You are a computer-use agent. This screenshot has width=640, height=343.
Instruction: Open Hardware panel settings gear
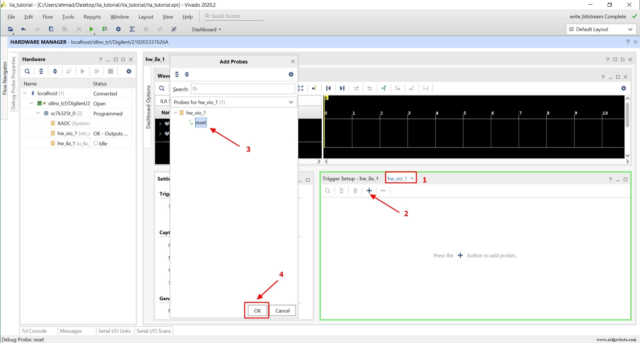[129, 71]
